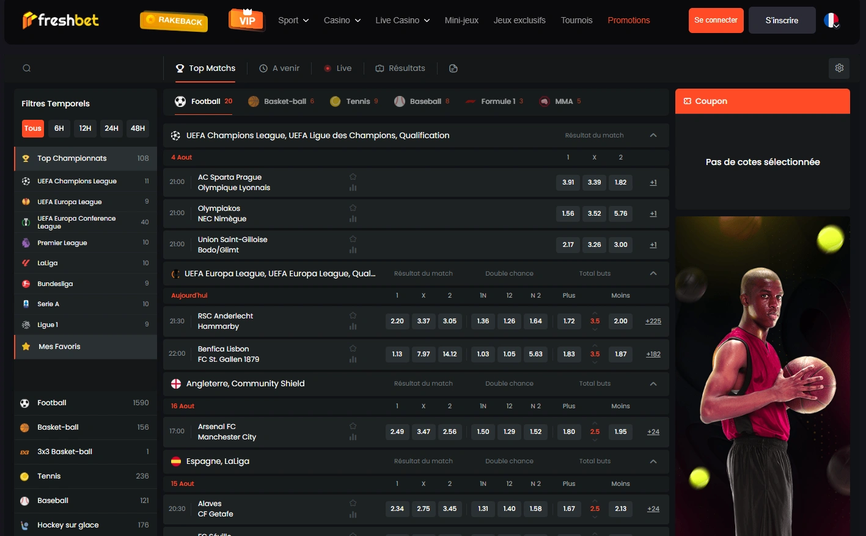The width and height of the screenshot is (866, 536).
Task: Show statistics for Alaves vs CF Getafe
Action: click(353, 515)
